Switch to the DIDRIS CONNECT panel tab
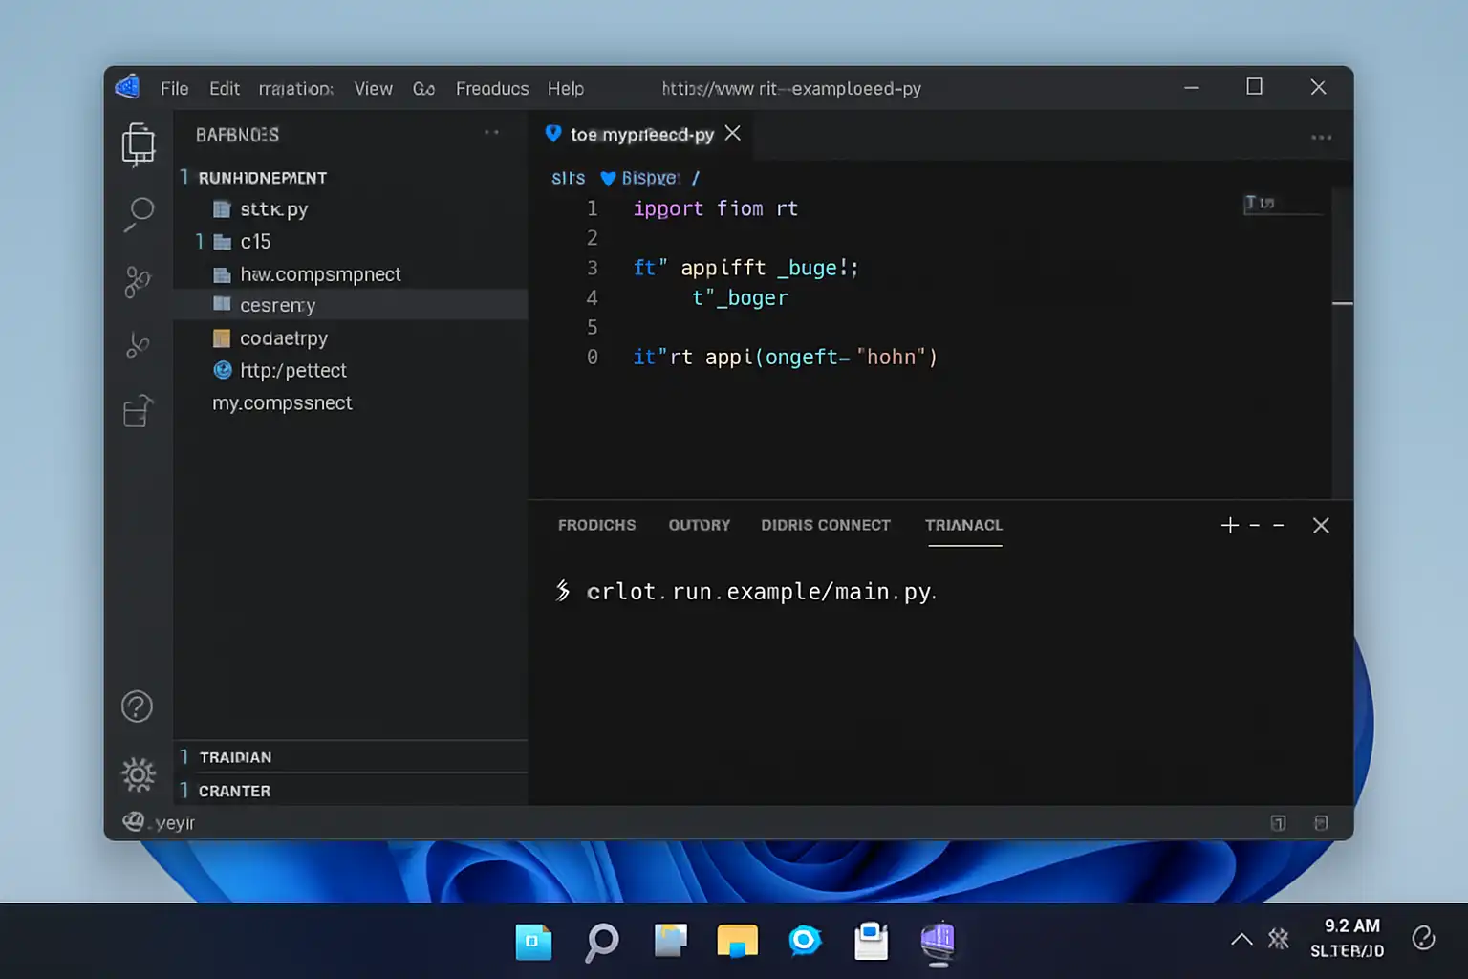 825,525
